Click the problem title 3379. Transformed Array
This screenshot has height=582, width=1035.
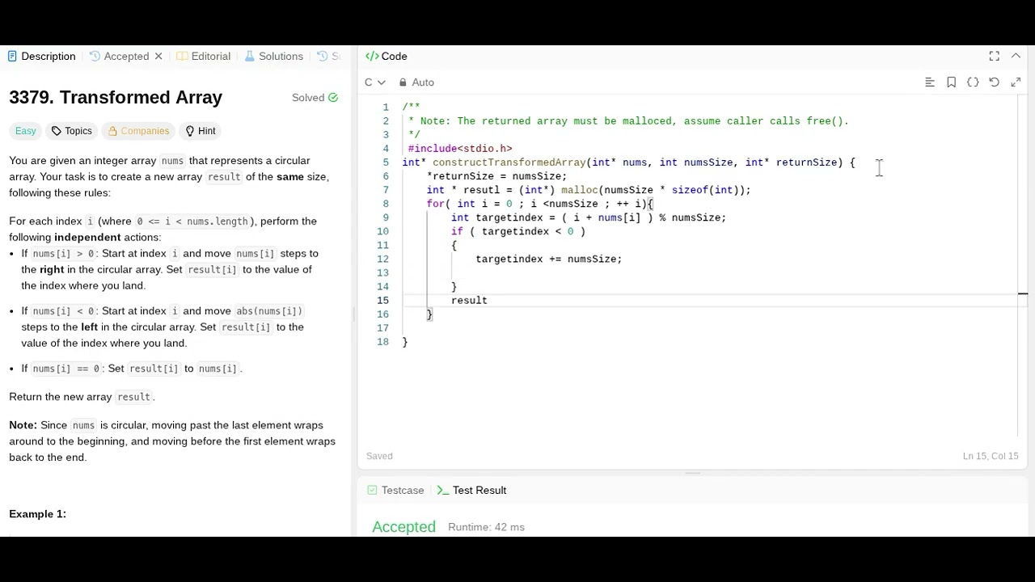[116, 97]
